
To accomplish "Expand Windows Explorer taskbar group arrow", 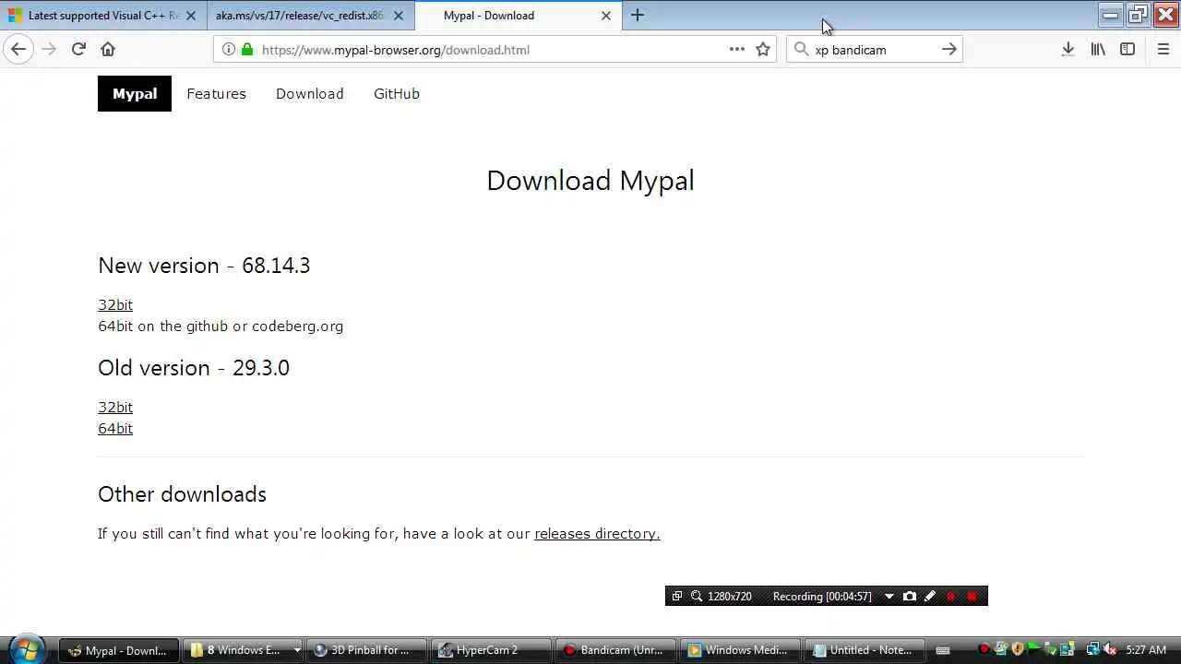I will tap(296, 650).
